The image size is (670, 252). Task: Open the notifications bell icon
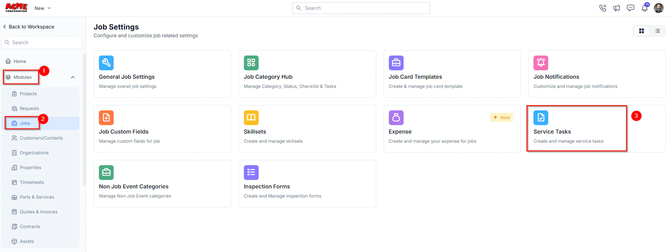pyautogui.click(x=645, y=8)
